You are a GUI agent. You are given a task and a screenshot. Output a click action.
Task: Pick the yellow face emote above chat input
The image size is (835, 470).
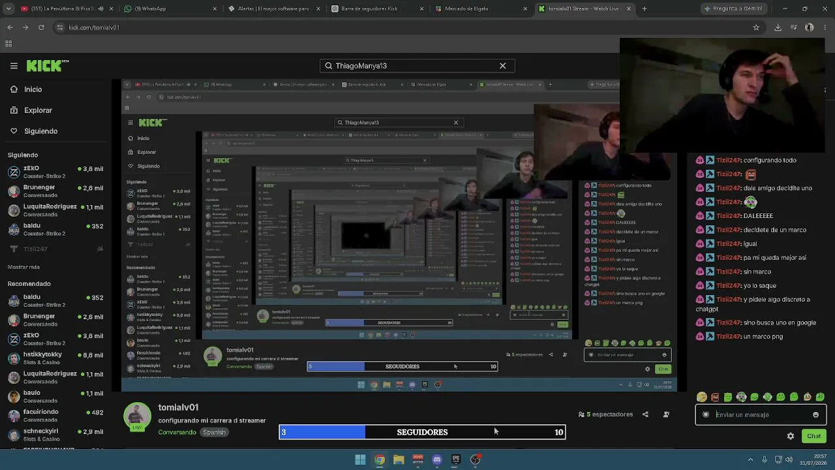point(701,397)
